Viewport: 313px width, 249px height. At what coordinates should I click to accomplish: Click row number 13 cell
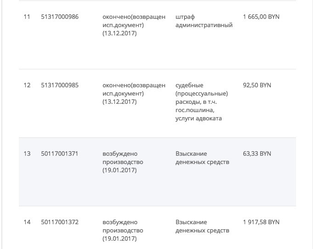27,154
